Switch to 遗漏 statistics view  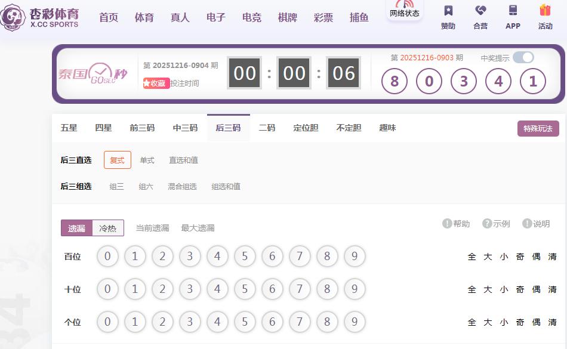pos(76,228)
